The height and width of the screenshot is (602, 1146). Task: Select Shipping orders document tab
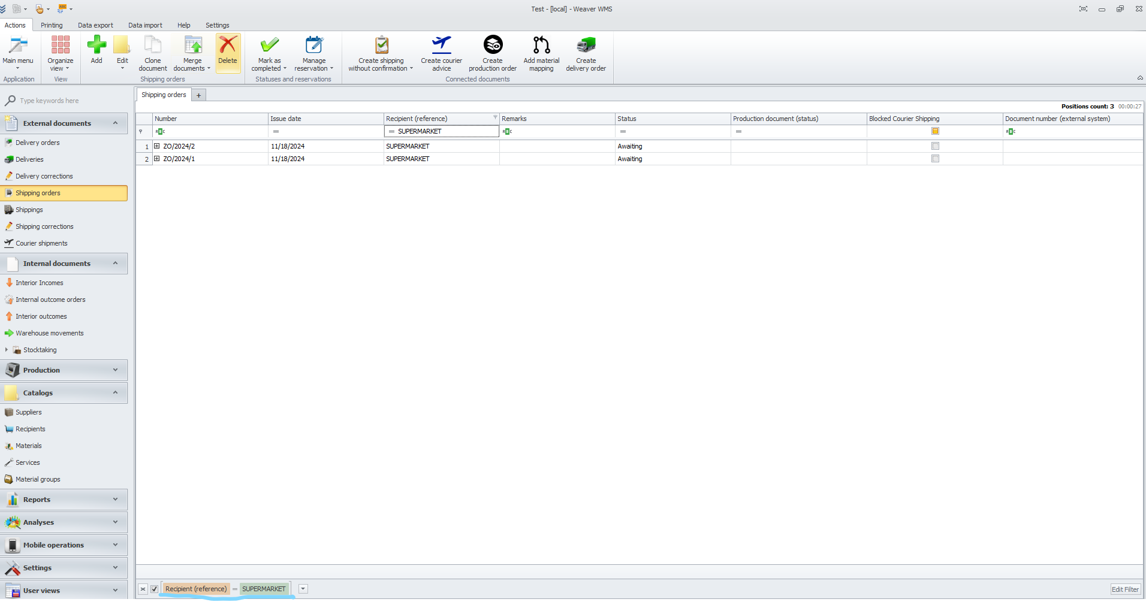tap(164, 95)
